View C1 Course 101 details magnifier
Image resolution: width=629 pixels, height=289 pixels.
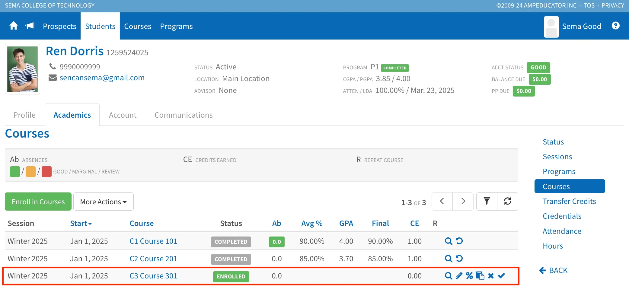pos(449,241)
